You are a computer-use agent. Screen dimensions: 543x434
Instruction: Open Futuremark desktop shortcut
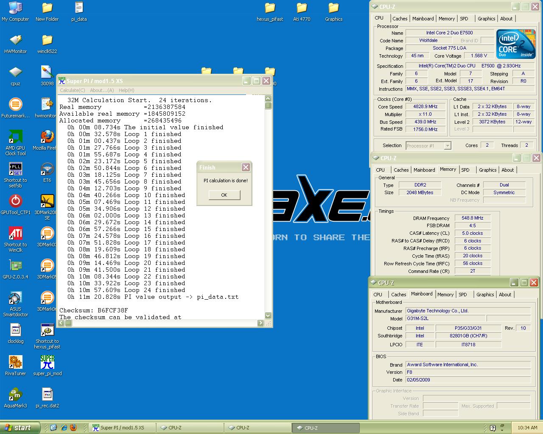point(15,108)
